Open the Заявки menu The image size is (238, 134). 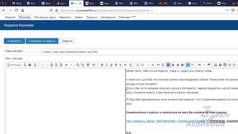[78, 17]
